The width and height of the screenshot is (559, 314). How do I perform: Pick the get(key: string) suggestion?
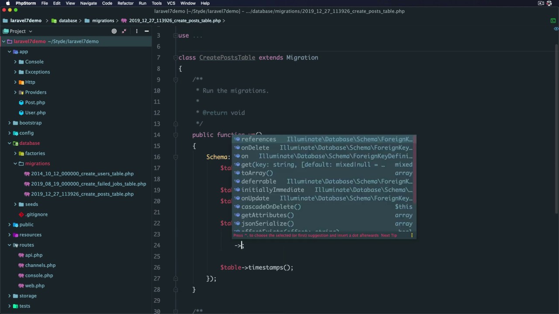tap(324, 164)
